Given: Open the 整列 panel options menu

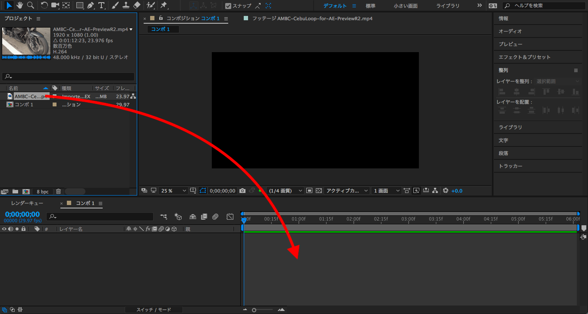Looking at the screenshot, I should click(x=575, y=70).
